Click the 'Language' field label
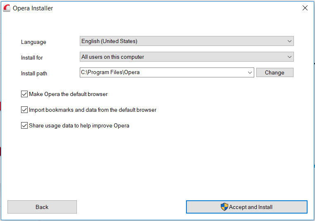Viewport: 315px width, 221px height. click(x=33, y=42)
